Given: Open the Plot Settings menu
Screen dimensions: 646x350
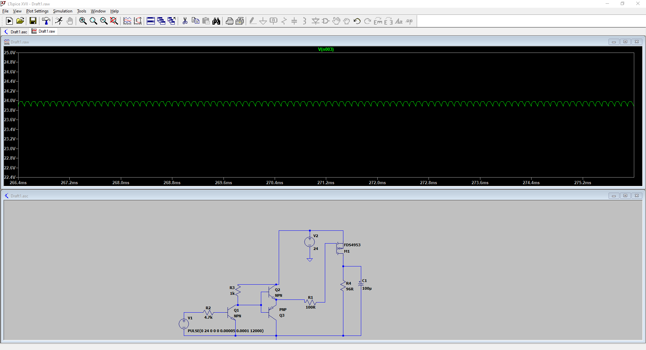Looking at the screenshot, I should coord(37,11).
